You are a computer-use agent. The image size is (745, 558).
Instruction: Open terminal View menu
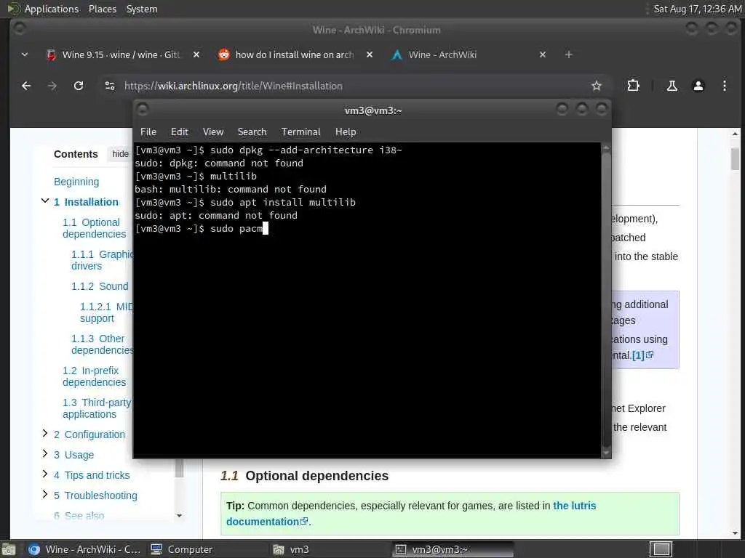tap(213, 132)
